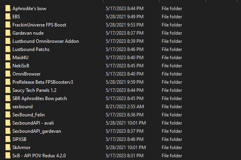Select File folder type of EBS row
The height and width of the screenshot is (160, 241).
pos(172,17)
